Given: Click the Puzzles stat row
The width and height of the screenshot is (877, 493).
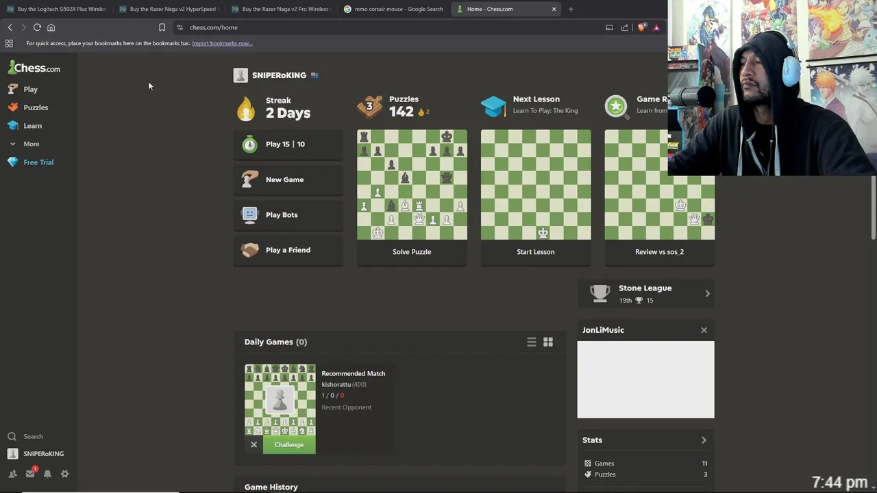Looking at the screenshot, I should tap(646, 475).
